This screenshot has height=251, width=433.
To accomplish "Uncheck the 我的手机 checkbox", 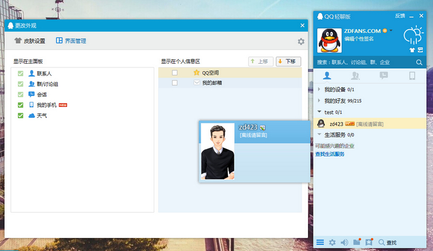I will [x=21, y=105].
